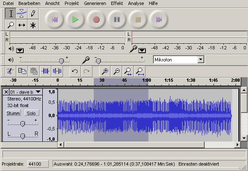Click the 1:15 mark on timeline ruler
Screen dimensions: 248x171
[169, 80]
